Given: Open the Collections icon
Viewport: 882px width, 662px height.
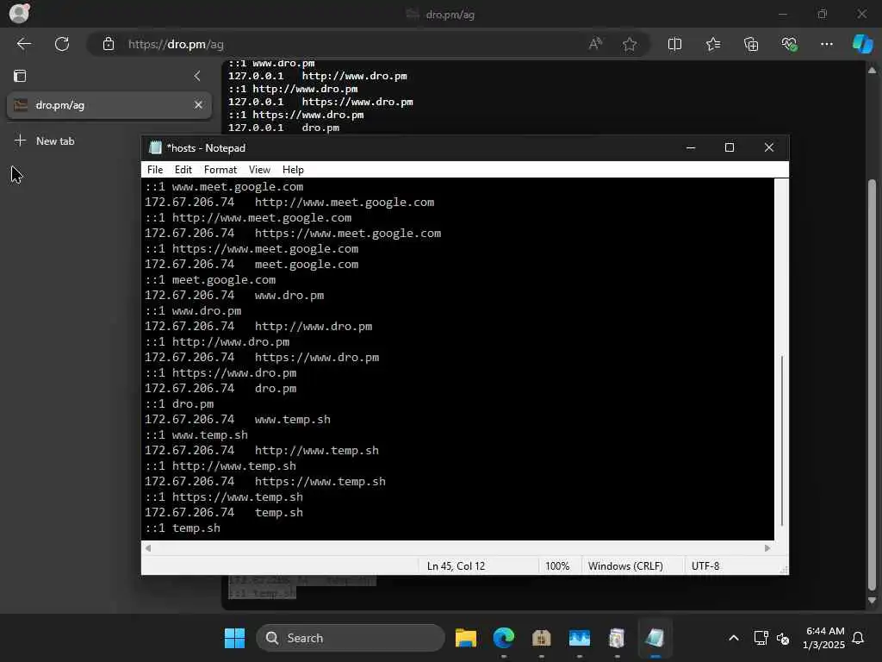Looking at the screenshot, I should tap(751, 44).
